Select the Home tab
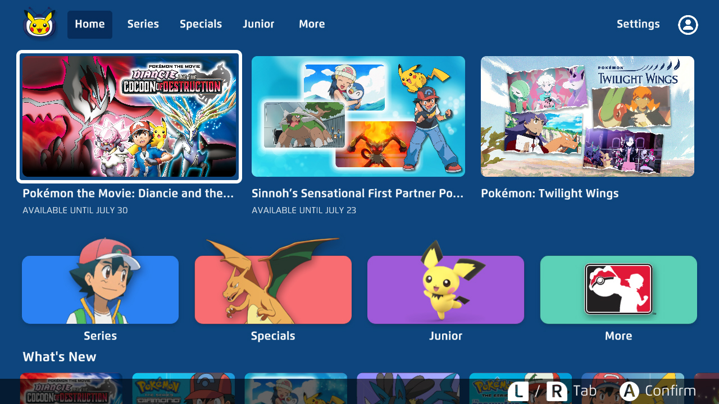Screen dimensions: 719x404 (x=90, y=25)
